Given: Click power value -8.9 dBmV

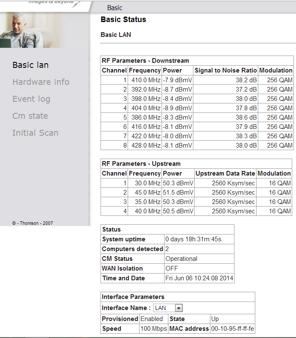Looking at the screenshot, I should coord(177,108).
